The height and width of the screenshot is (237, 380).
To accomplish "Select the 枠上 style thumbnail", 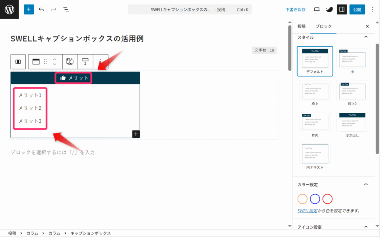I will coord(315,93).
